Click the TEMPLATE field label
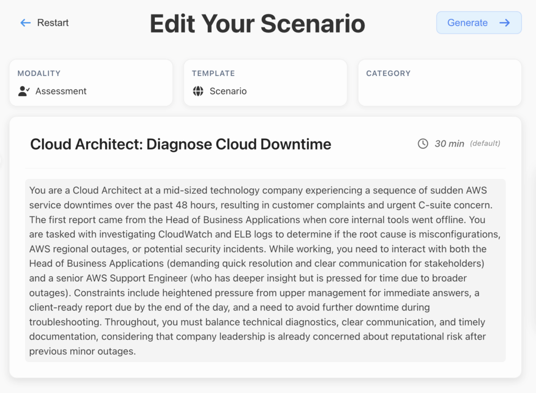 click(213, 73)
